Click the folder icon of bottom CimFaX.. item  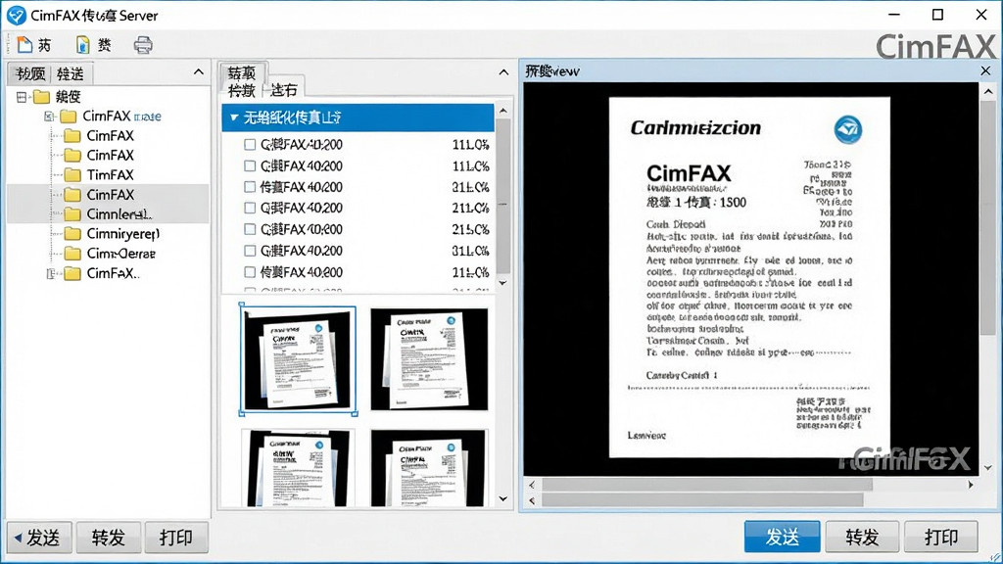point(72,274)
